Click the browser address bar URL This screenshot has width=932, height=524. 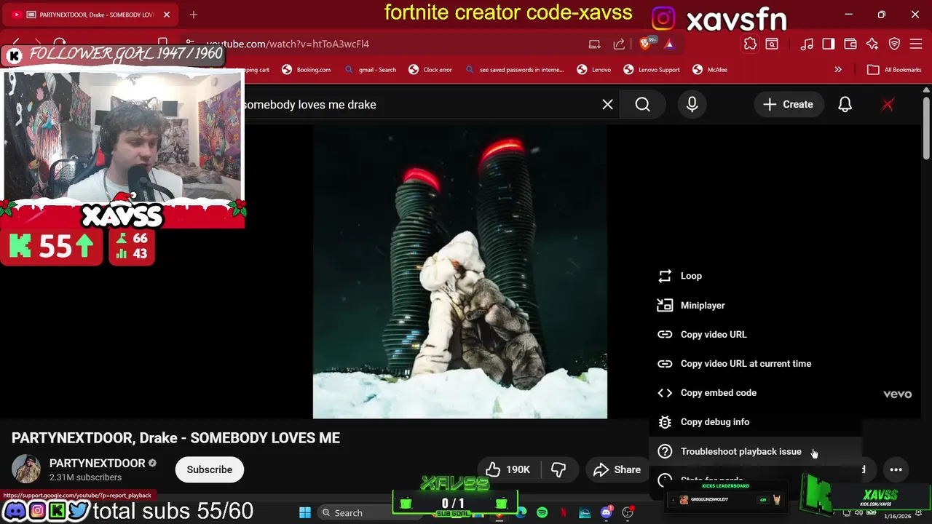[287, 44]
